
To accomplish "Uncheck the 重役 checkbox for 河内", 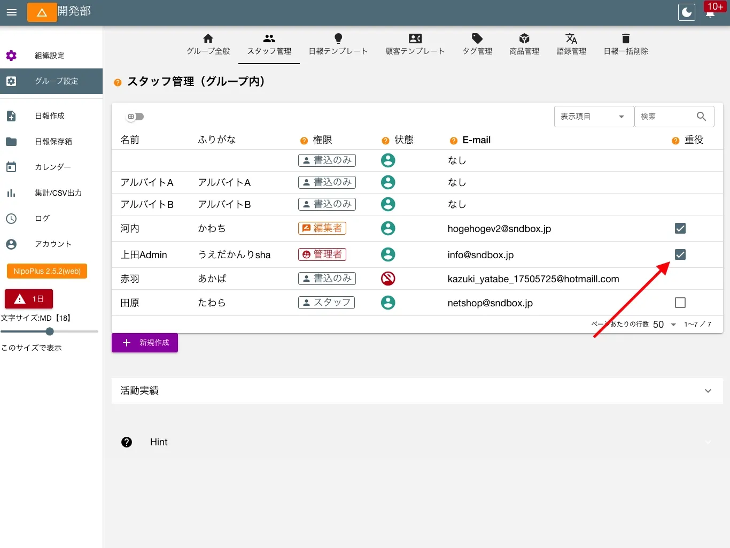I will (680, 228).
